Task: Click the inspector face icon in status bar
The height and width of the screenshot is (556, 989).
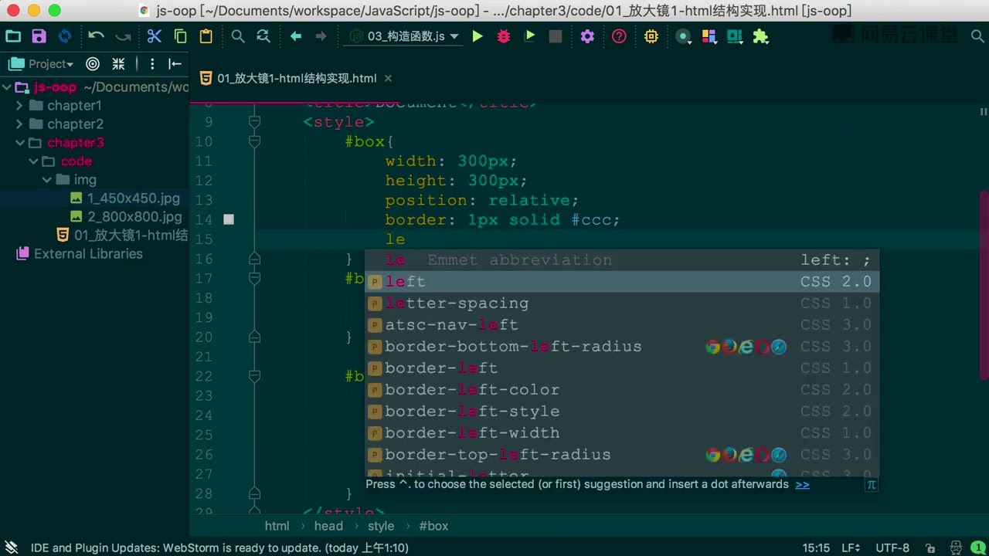Action: [955, 548]
